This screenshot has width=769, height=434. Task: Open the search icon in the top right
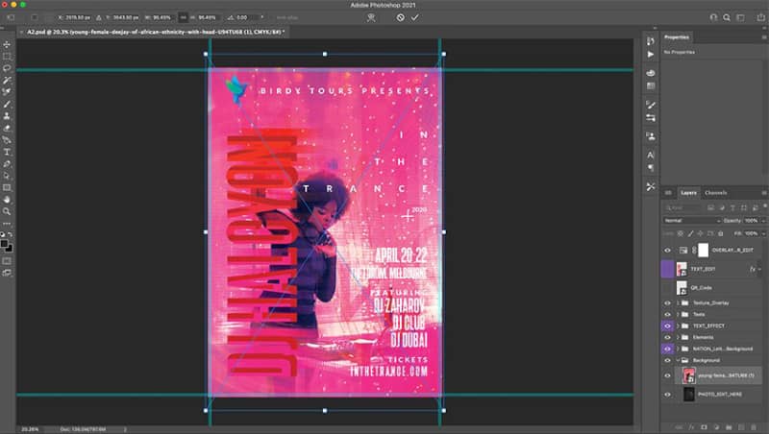(727, 17)
